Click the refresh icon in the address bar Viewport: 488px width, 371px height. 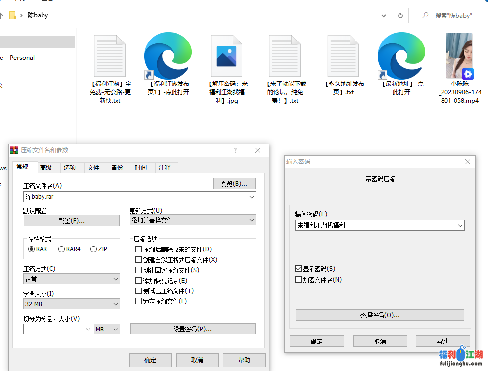[400, 15]
